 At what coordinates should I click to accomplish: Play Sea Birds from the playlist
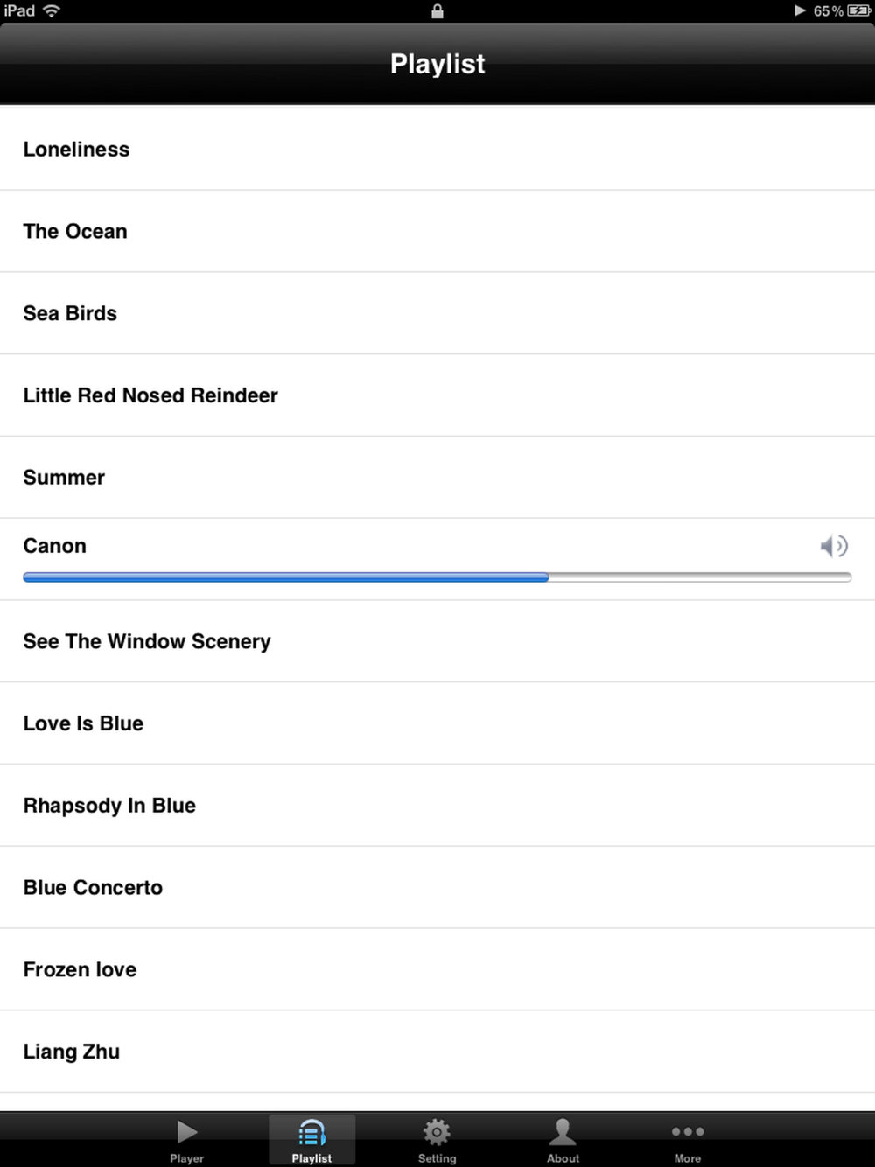(70, 313)
